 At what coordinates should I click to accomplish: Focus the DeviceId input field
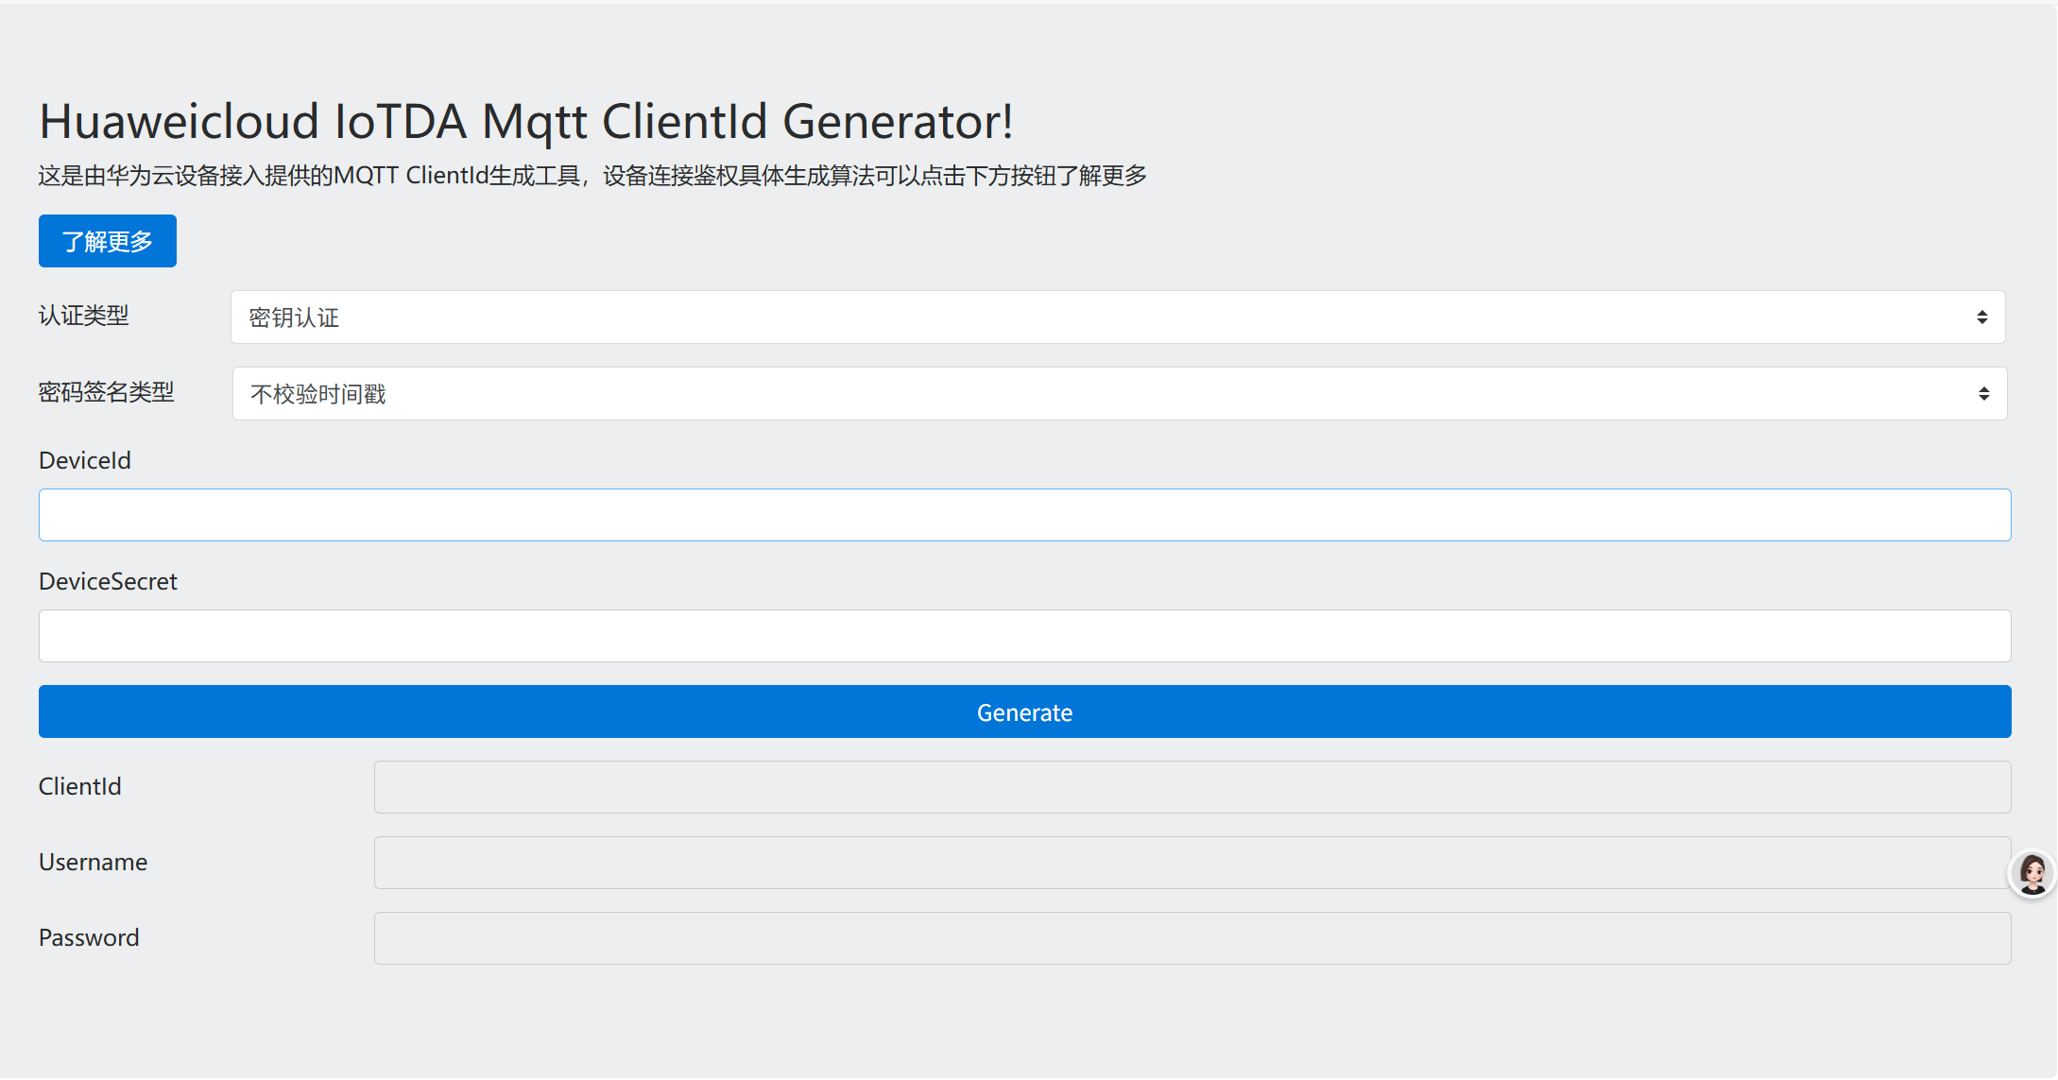1024,515
